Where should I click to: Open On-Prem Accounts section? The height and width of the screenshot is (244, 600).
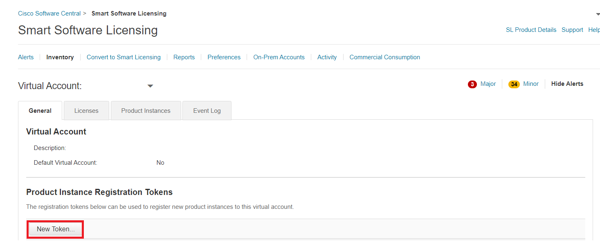pyautogui.click(x=279, y=57)
